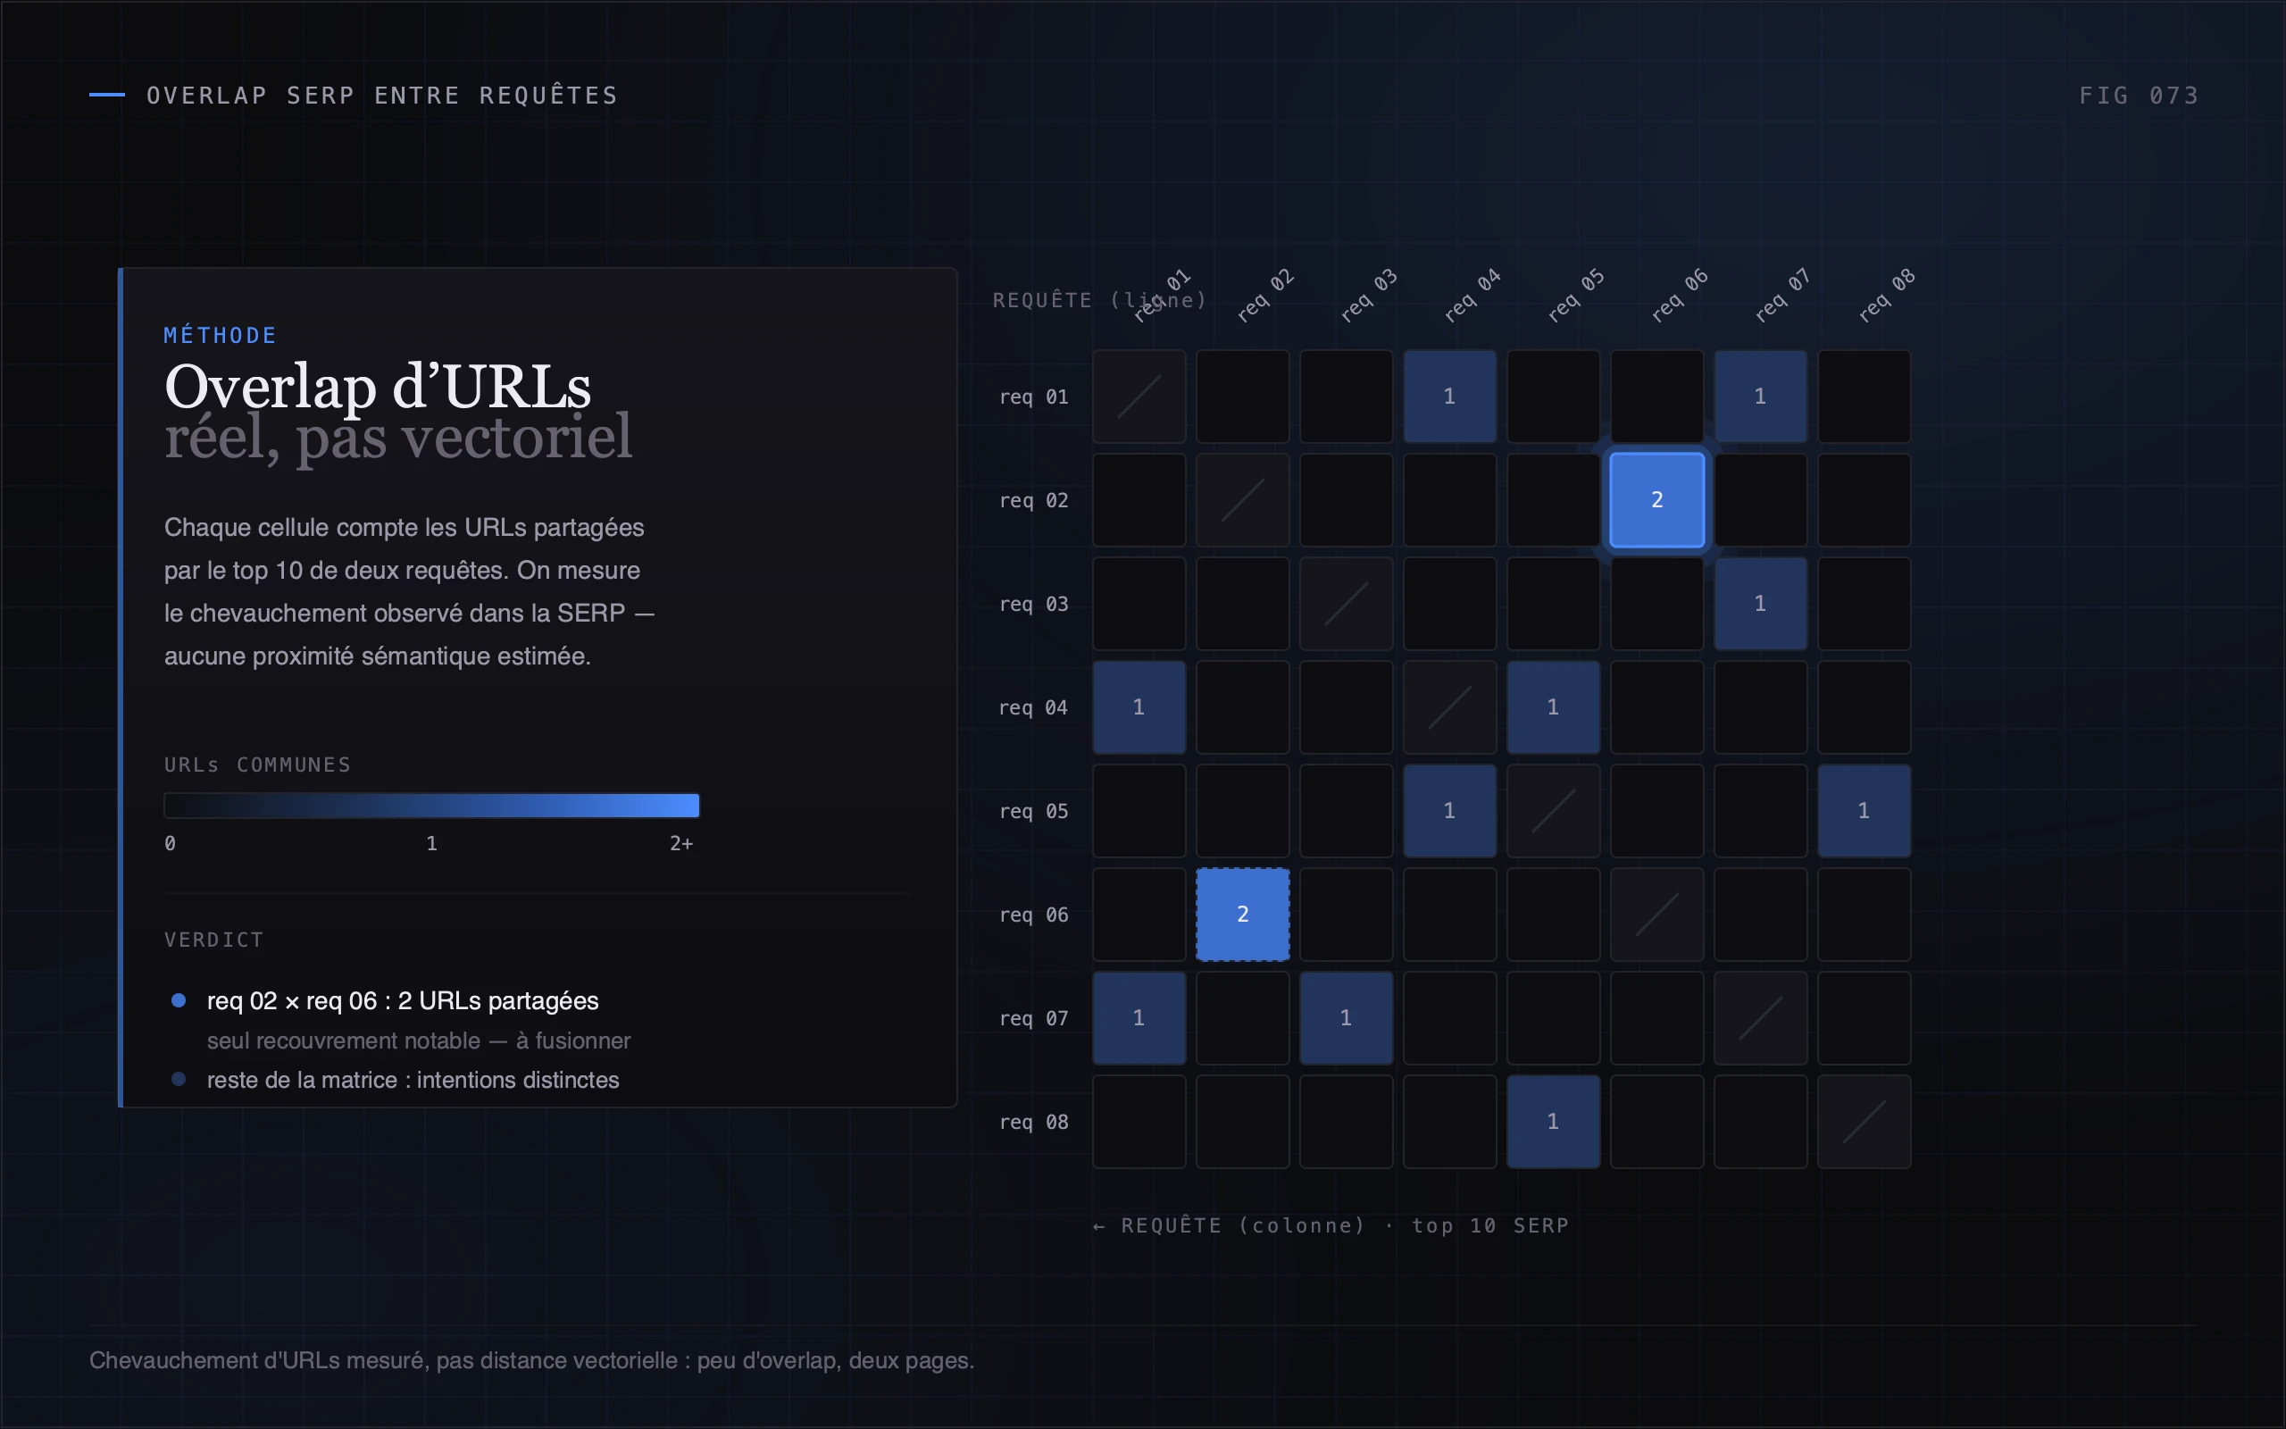Click the rotated 'req 03' column header
2286x1429 pixels.
[1369, 295]
